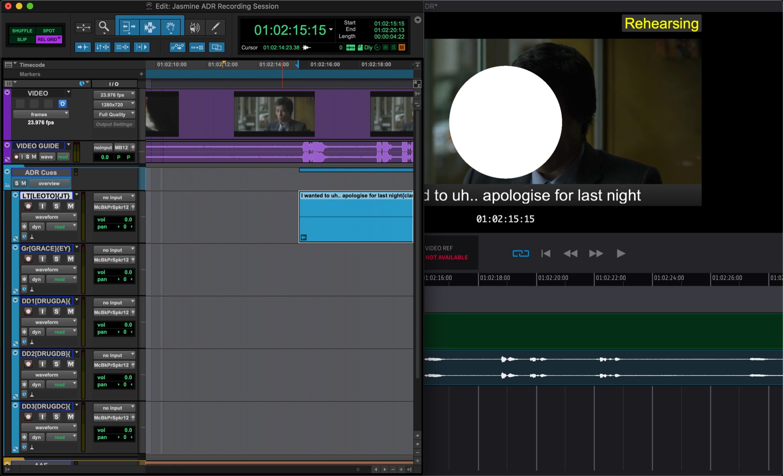Play in the ADR window transport
Viewport: 783px width, 476px height.
[621, 254]
